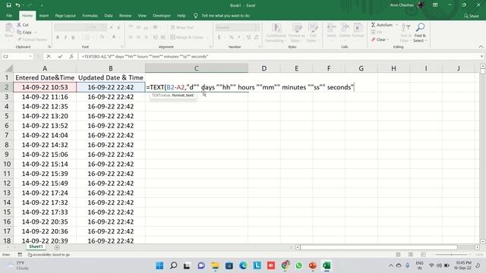Click in the formula bar text
486x273 pixels.
[144, 56]
